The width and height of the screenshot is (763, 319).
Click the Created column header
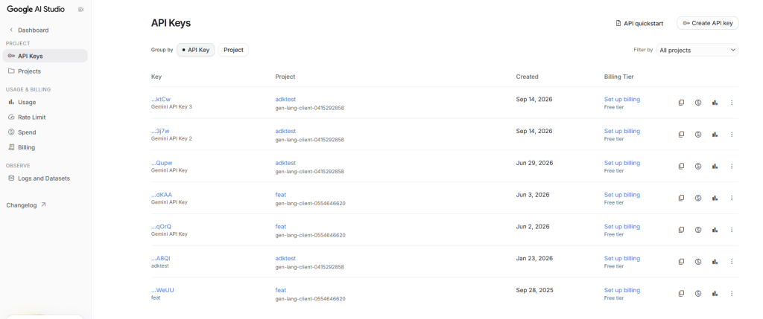coord(527,77)
